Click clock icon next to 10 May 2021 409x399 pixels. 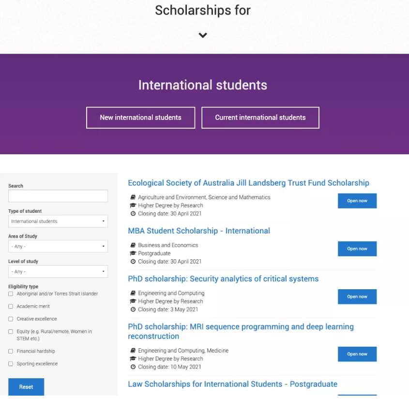pos(133,367)
